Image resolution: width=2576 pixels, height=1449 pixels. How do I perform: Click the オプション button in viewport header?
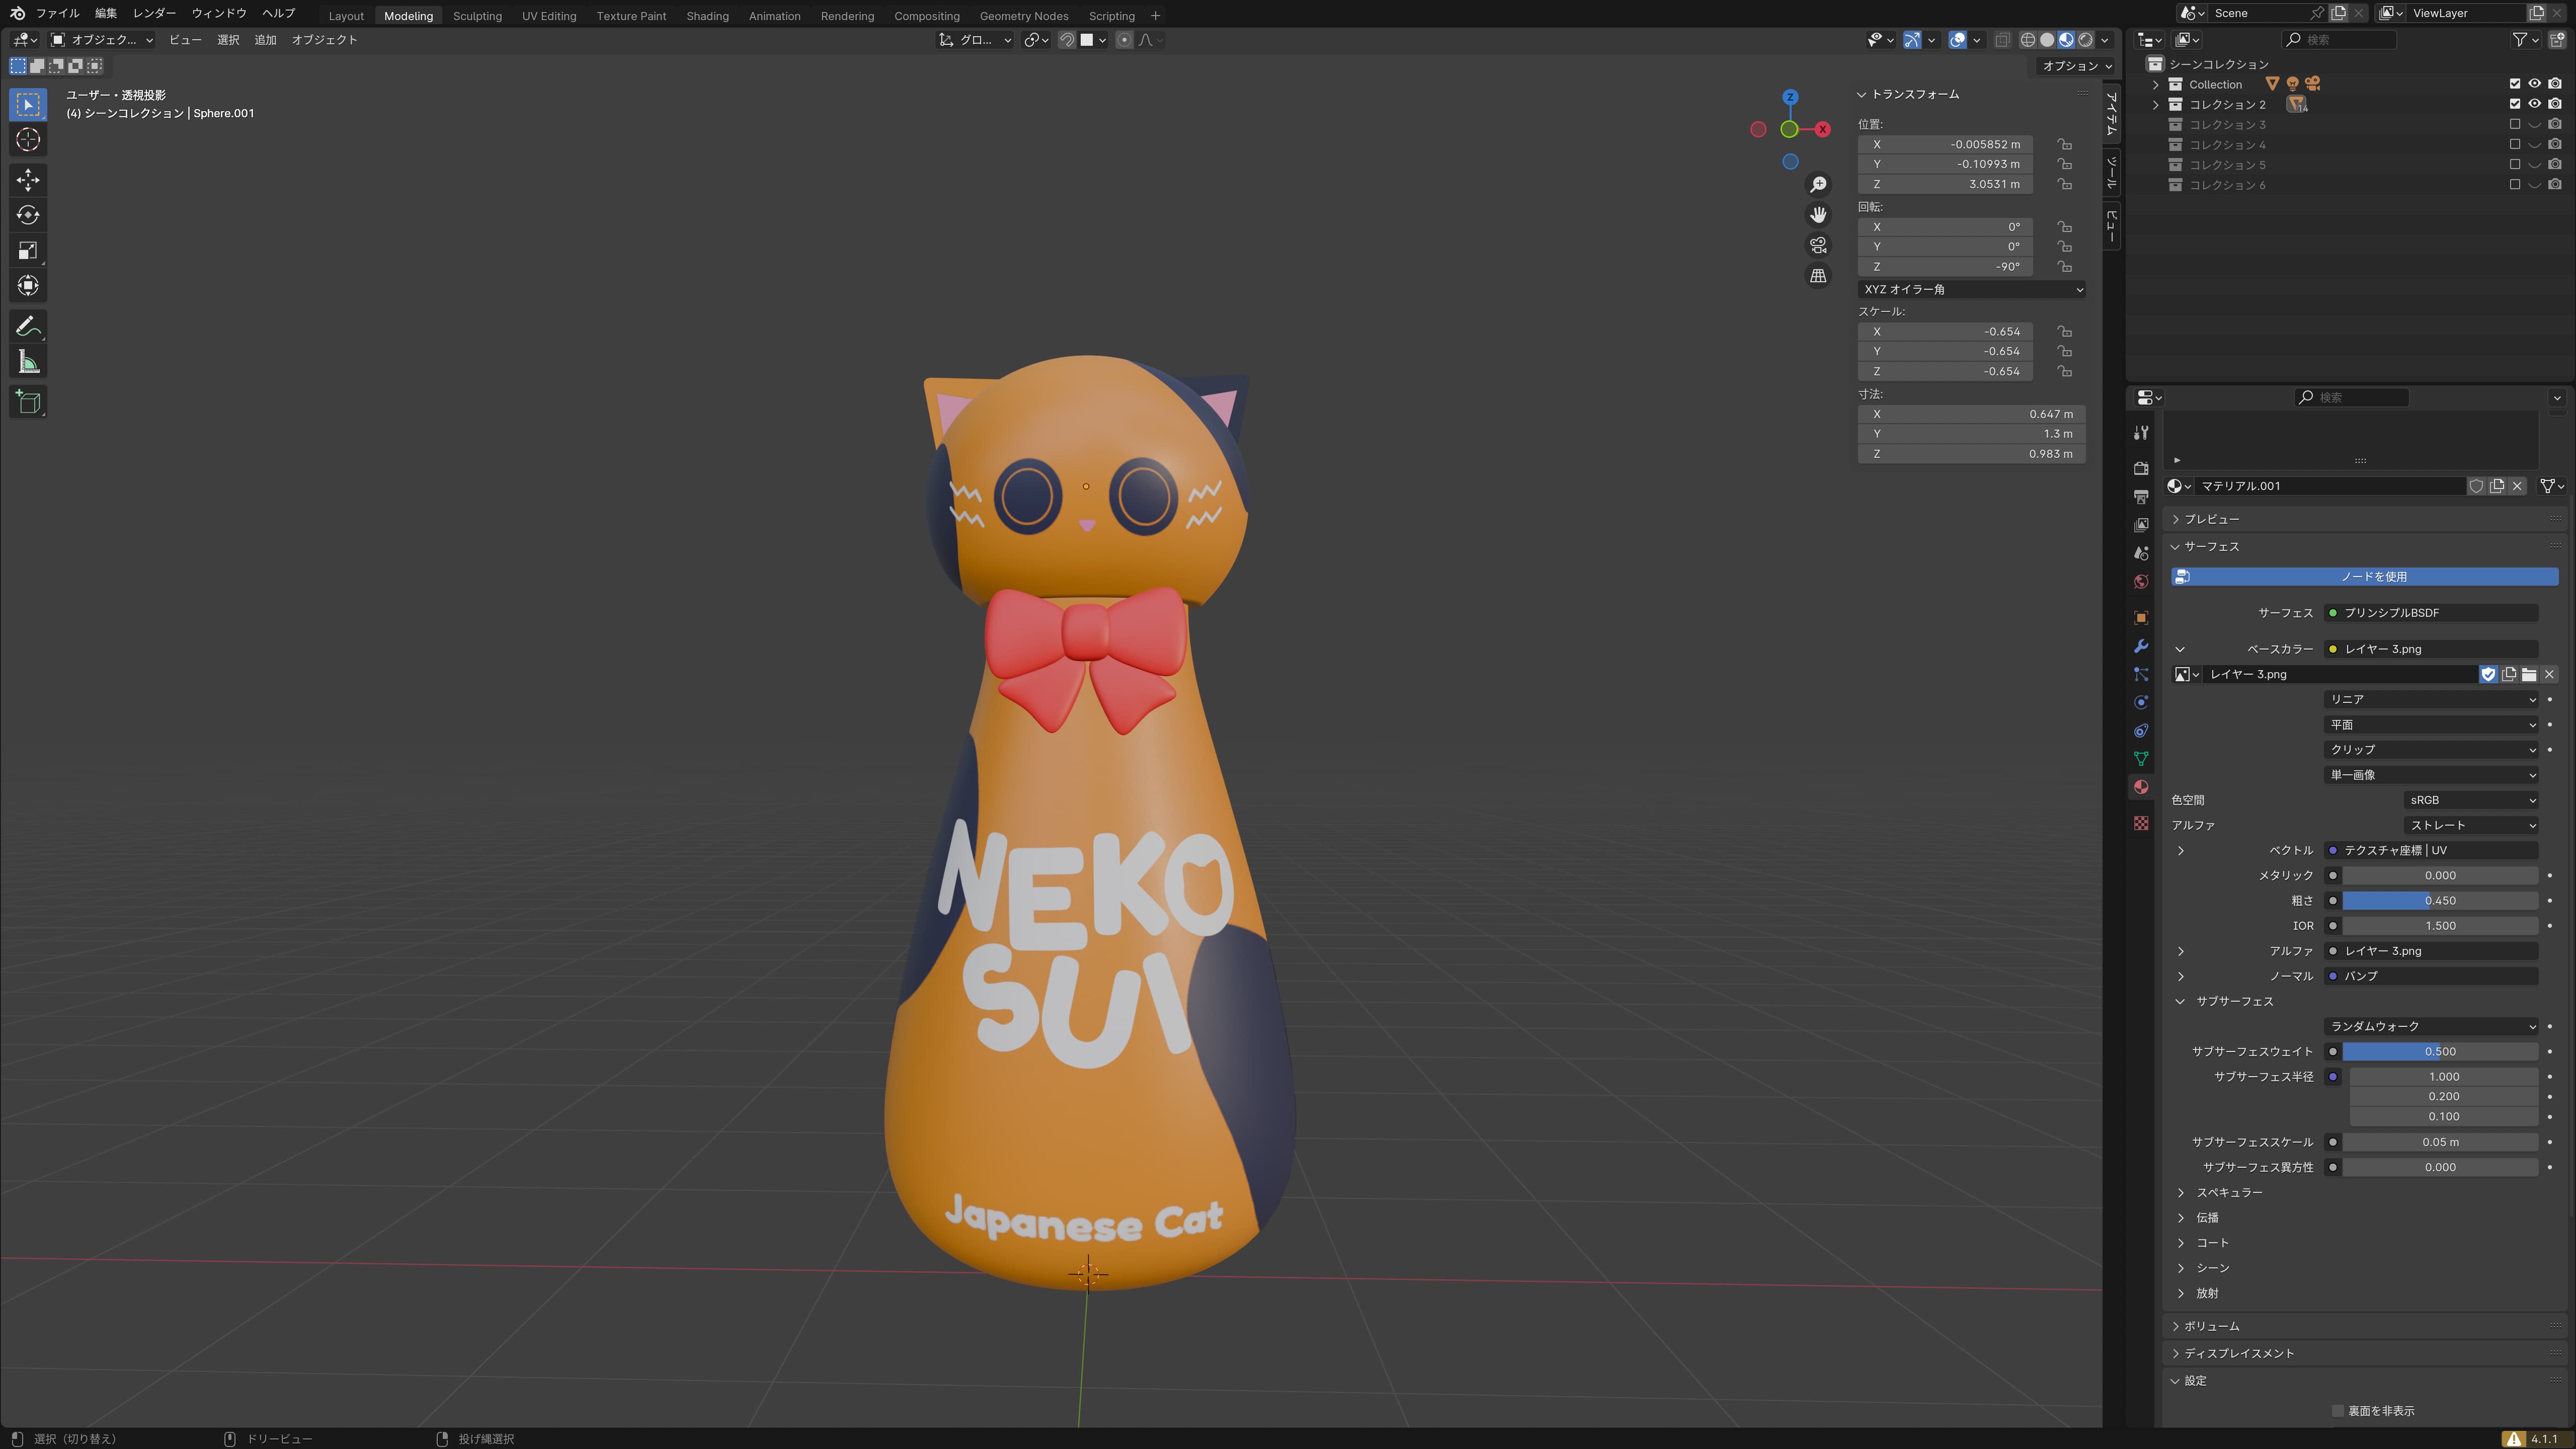point(2076,66)
